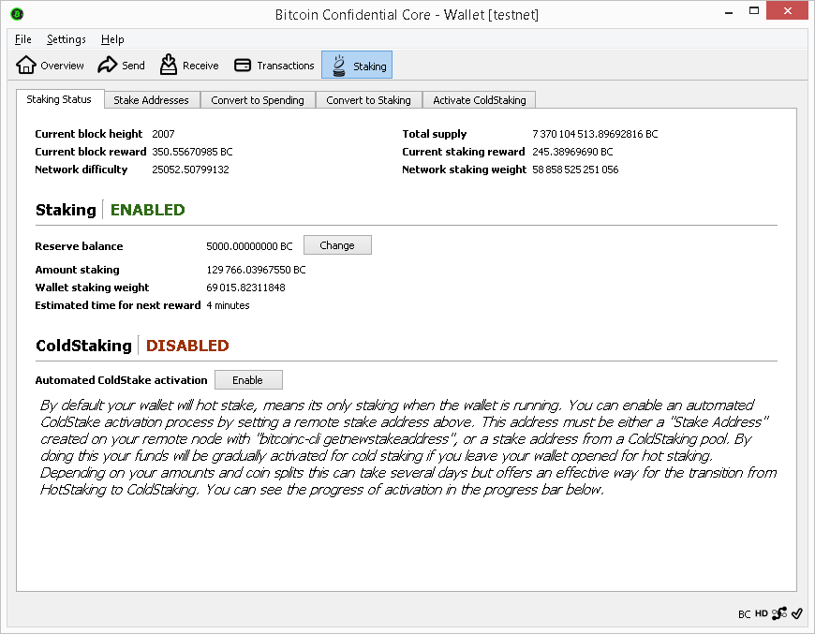Click the Amount staking label

pyautogui.click(x=78, y=270)
